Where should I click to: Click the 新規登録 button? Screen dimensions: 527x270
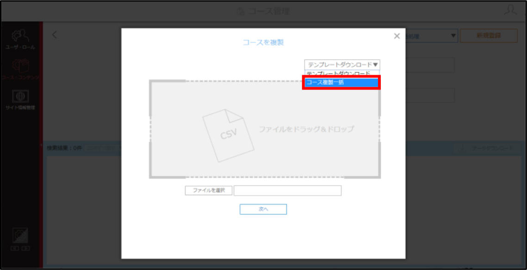click(489, 36)
